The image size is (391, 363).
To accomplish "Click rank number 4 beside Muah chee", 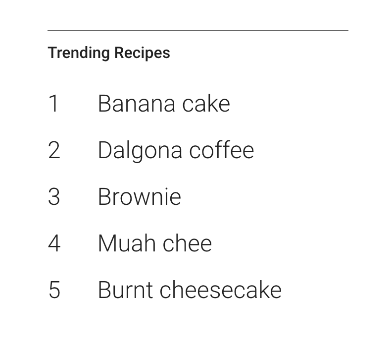I will click(54, 243).
